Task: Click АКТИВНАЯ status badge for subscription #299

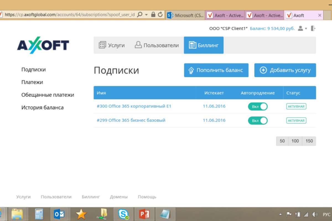Action: tap(296, 120)
